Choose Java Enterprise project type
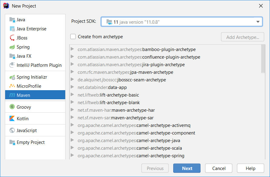 (x=32, y=29)
